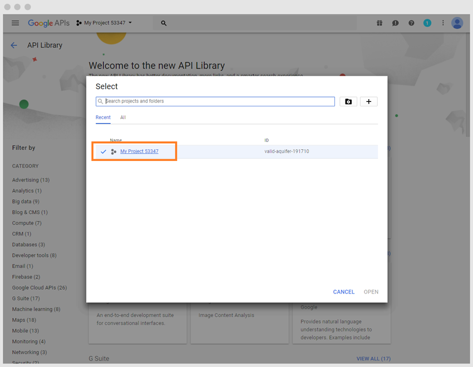This screenshot has height=367, width=473.
Task: Click the ID column header
Action: point(267,140)
